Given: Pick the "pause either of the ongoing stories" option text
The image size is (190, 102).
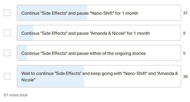Looking at the screenshot, I should (84, 53).
